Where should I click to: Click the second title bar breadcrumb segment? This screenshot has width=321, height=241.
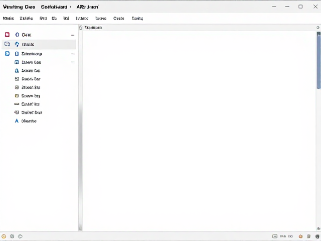coord(54,7)
